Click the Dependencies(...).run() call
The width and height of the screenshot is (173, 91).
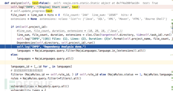[x=56, y=43]
